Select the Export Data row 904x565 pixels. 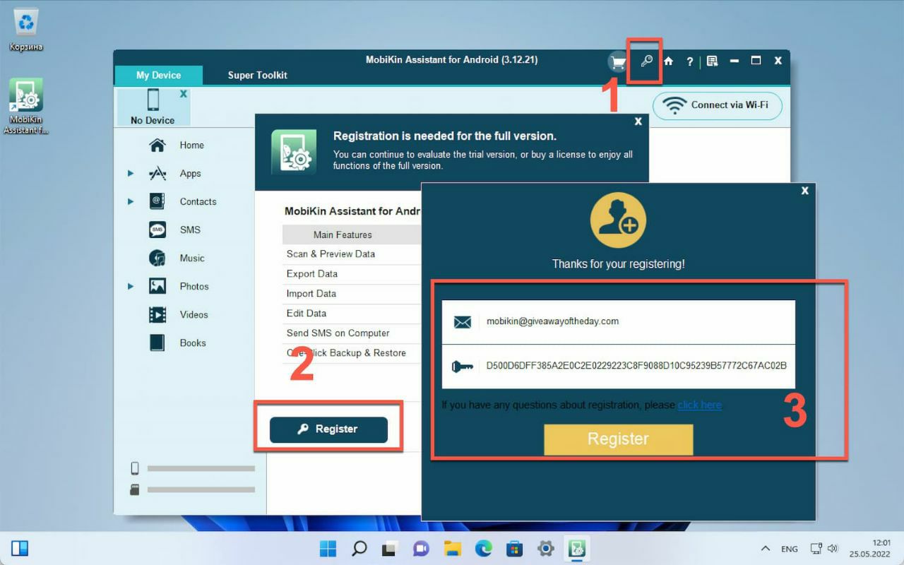coord(352,274)
